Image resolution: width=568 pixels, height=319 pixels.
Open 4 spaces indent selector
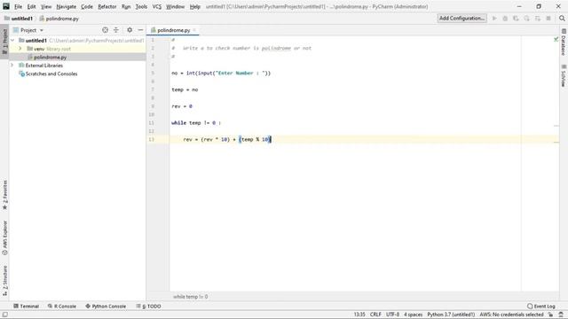click(413, 315)
